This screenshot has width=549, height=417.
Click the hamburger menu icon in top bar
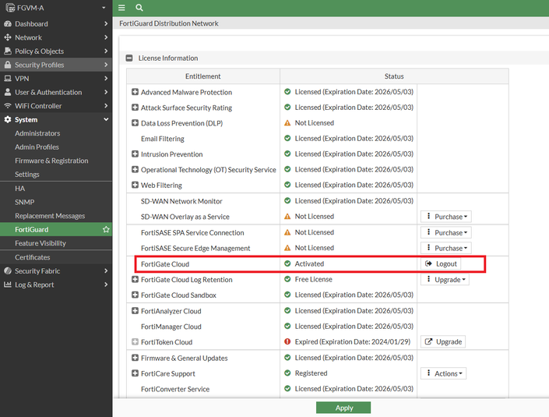(121, 8)
